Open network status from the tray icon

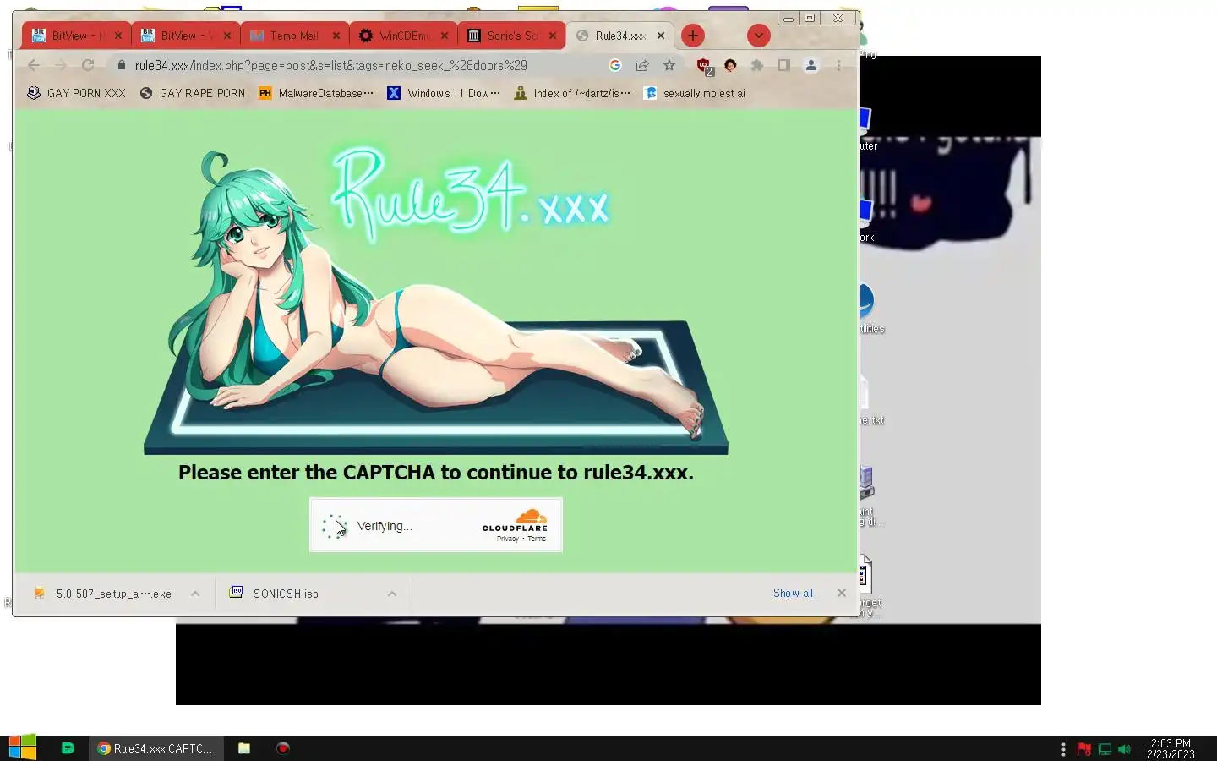tap(1105, 749)
